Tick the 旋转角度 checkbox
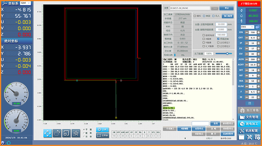The height and width of the screenshot is (146, 262). [203, 35]
